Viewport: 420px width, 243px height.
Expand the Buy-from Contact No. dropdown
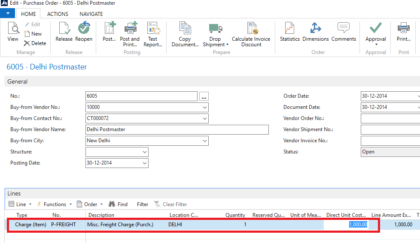click(205, 118)
